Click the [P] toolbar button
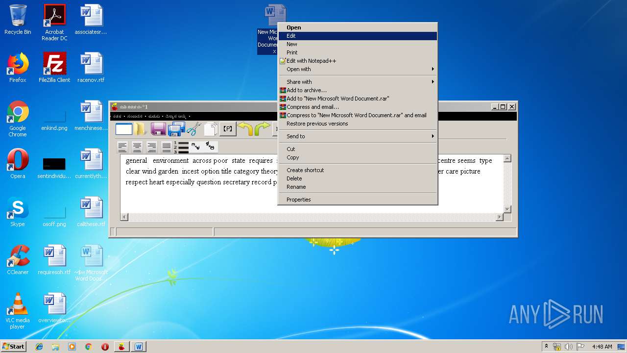This screenshot has width=627, height=353. pyautogui.click(x=228, y=129)
